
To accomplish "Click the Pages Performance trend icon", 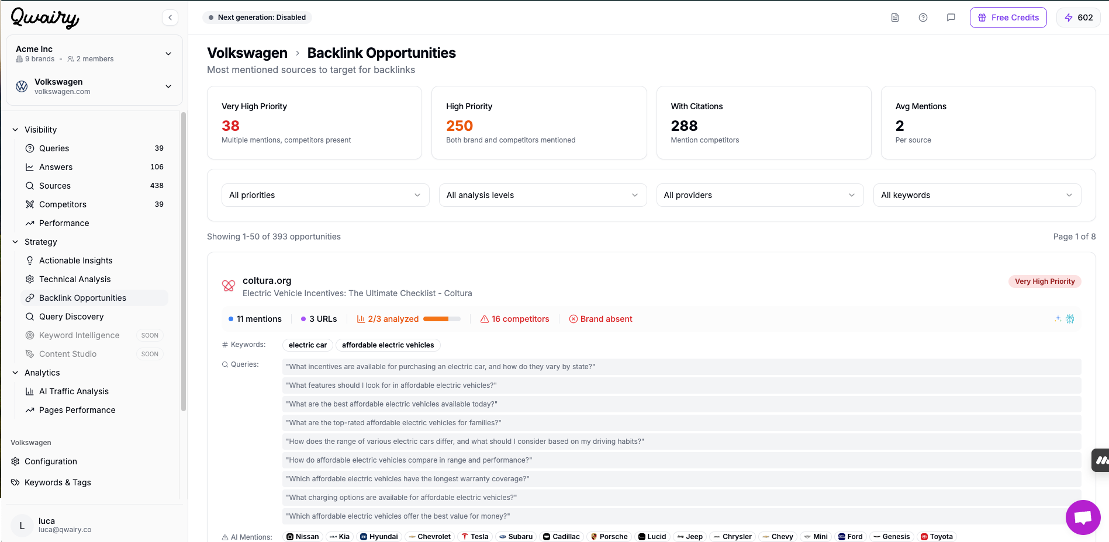I will coord(30,410).
